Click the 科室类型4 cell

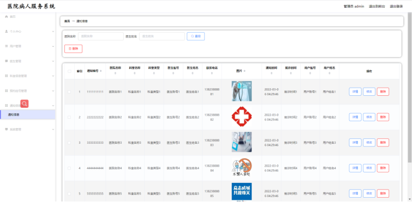coord(154,168)
